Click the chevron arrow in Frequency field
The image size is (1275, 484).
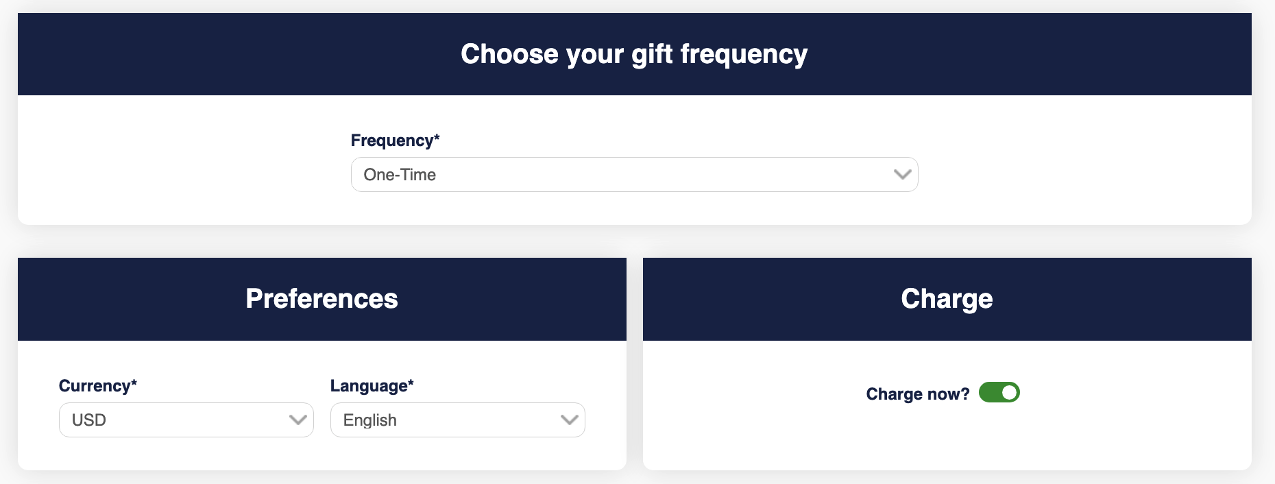[902, 175]
